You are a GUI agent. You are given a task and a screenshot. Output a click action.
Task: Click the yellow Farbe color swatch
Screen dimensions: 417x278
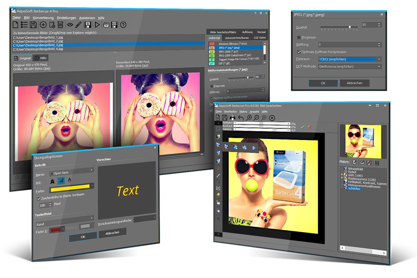point(70,186)
